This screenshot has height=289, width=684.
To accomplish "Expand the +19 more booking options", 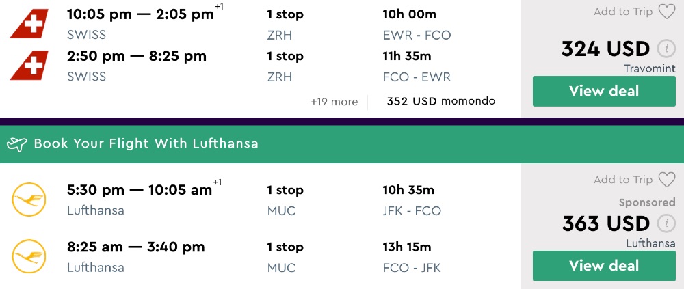I will [334, 102].
